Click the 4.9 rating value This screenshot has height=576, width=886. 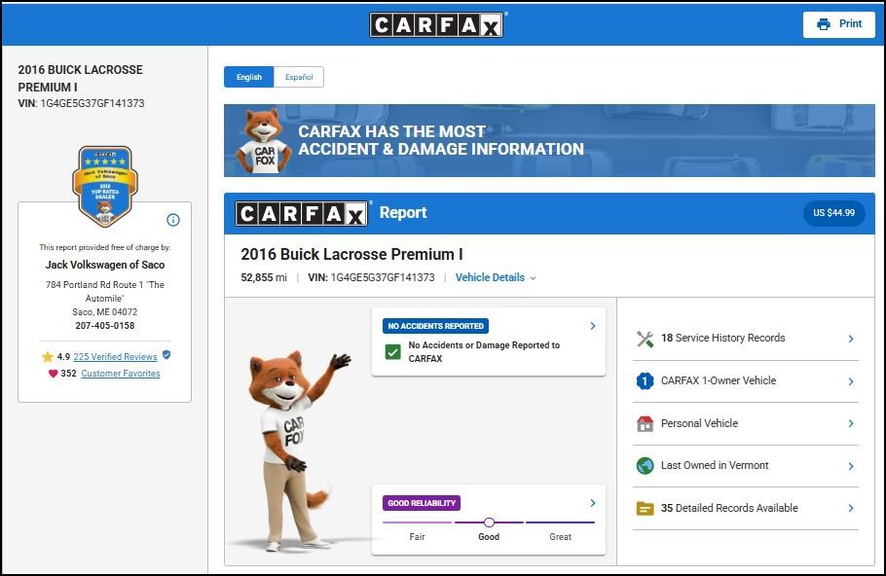pos(63,357)
